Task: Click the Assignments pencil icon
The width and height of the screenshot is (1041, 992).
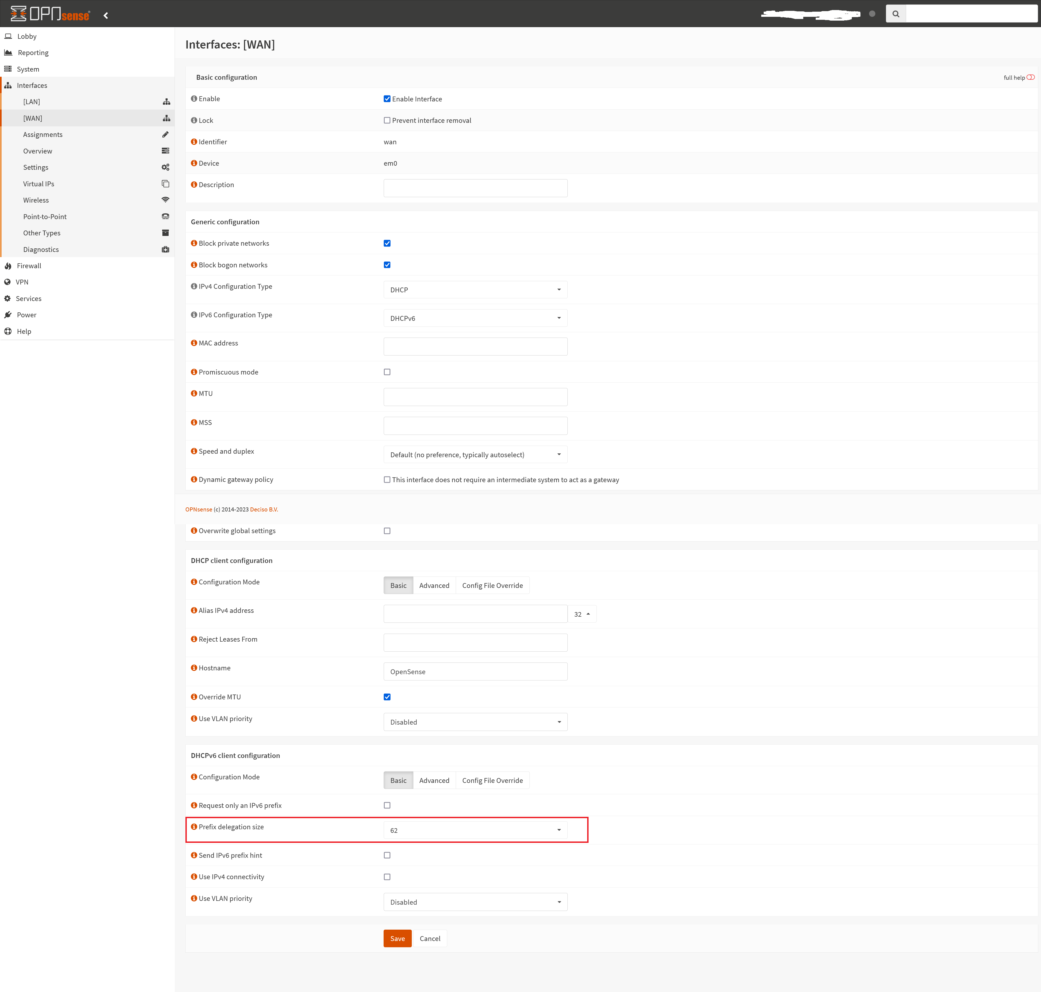Action: [165, 134]
